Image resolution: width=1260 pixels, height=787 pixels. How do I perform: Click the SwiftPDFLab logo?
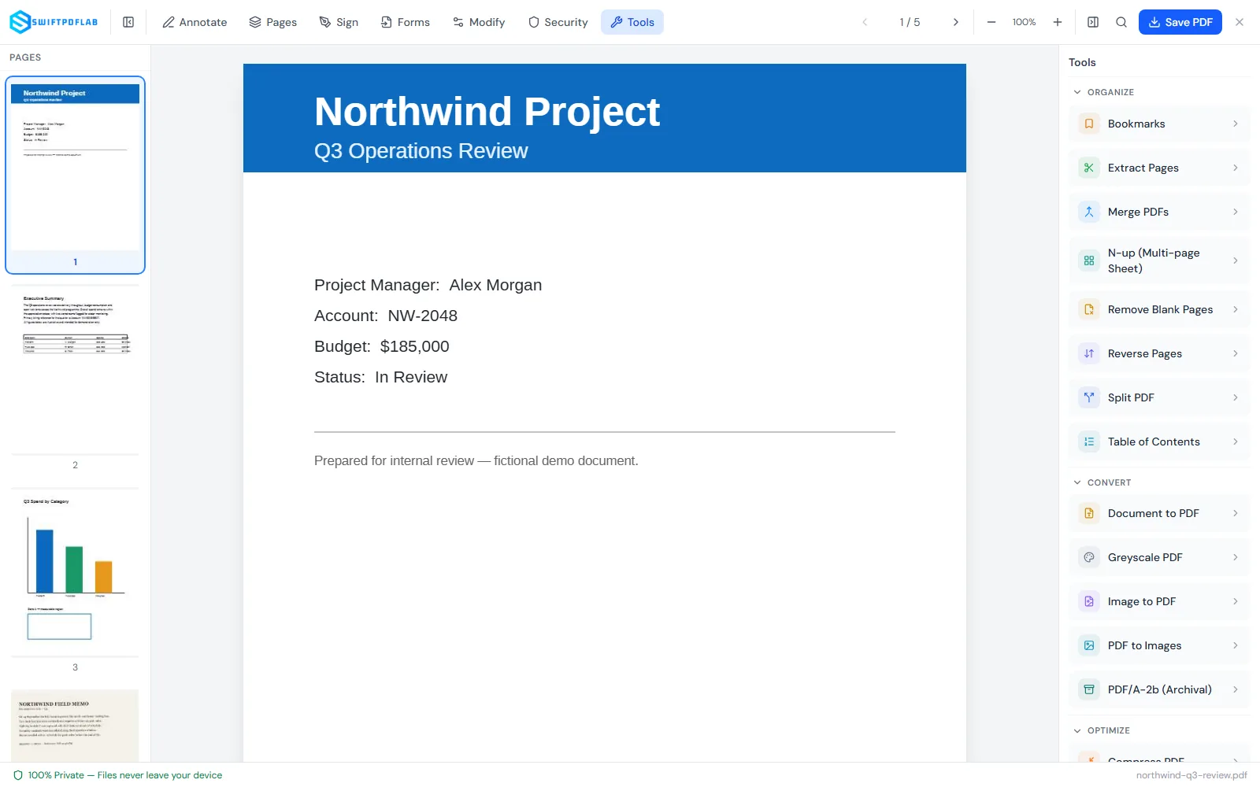tap(54, 22)
